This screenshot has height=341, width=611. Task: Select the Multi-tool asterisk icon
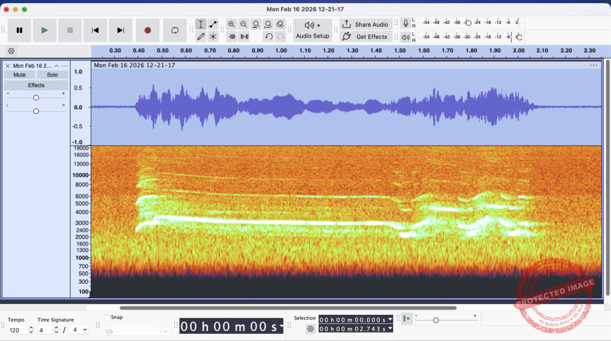(213, 37)
